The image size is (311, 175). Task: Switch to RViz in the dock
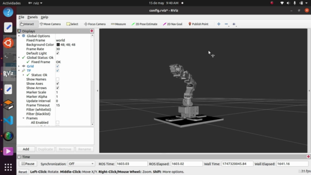tap(8, 73)
